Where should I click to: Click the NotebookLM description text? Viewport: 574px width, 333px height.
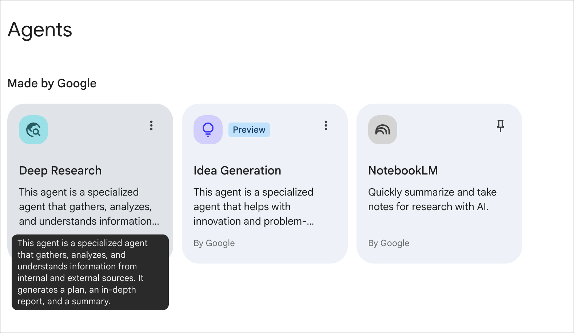(x=433, y=199)
